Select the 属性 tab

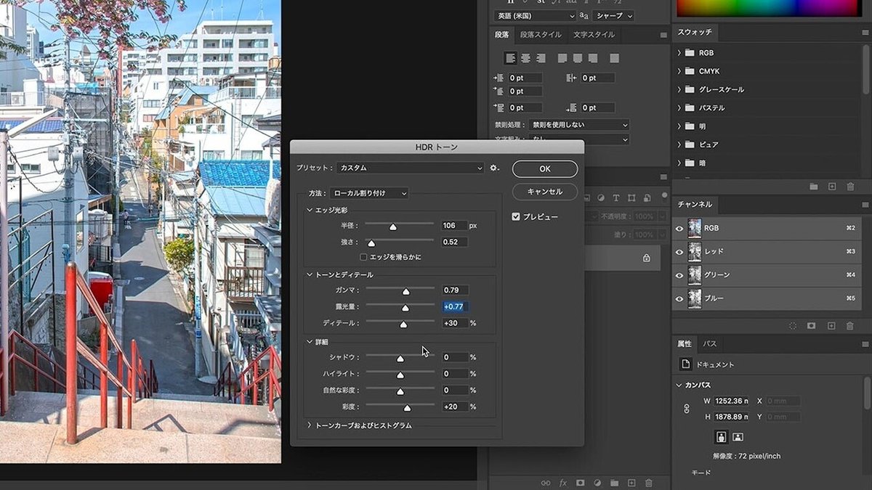point(685,343)
